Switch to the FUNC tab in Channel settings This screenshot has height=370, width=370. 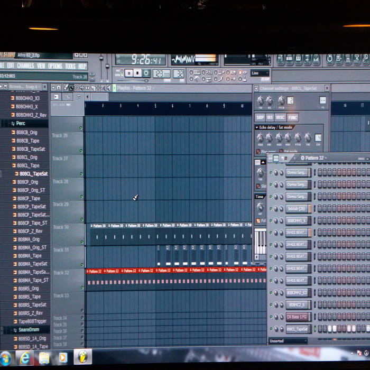[x=292, y=117]
